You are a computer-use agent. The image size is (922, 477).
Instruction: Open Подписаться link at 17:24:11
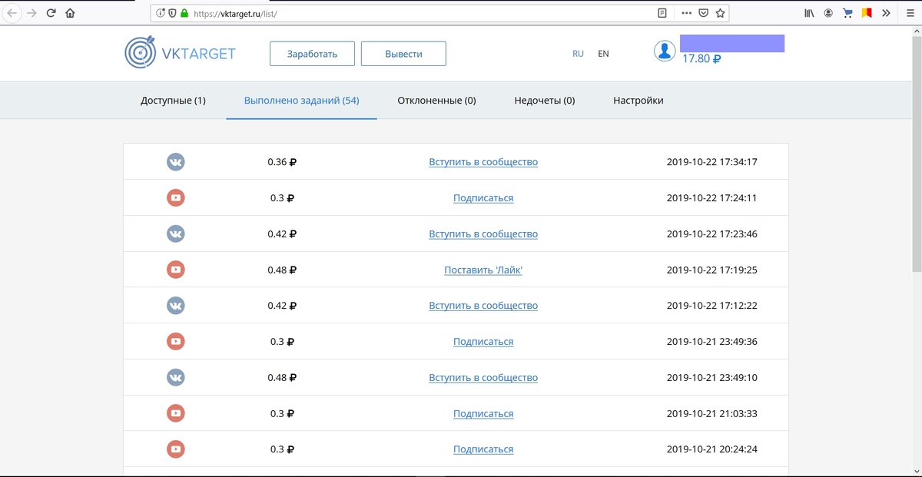pos(483,198)
